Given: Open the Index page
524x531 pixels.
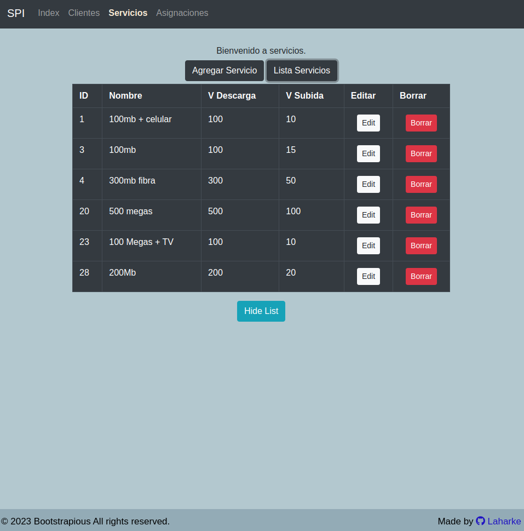Looking at the screenshot, I should tap(48, 13).
